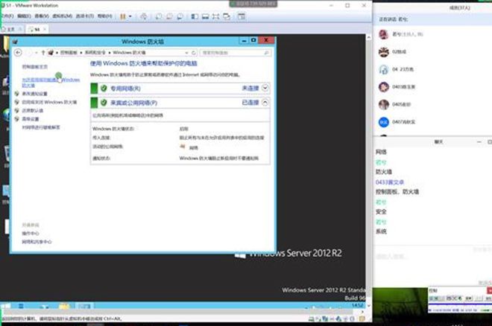Open File Explorer on guest taskbar
The width and height of the screenshot is (492, 326).
pos(64,306)
